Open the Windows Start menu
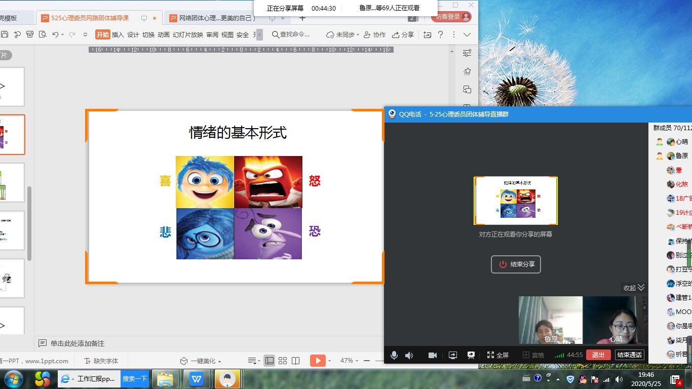Screen dimensions: 692x389 click(x=14, y=378)
